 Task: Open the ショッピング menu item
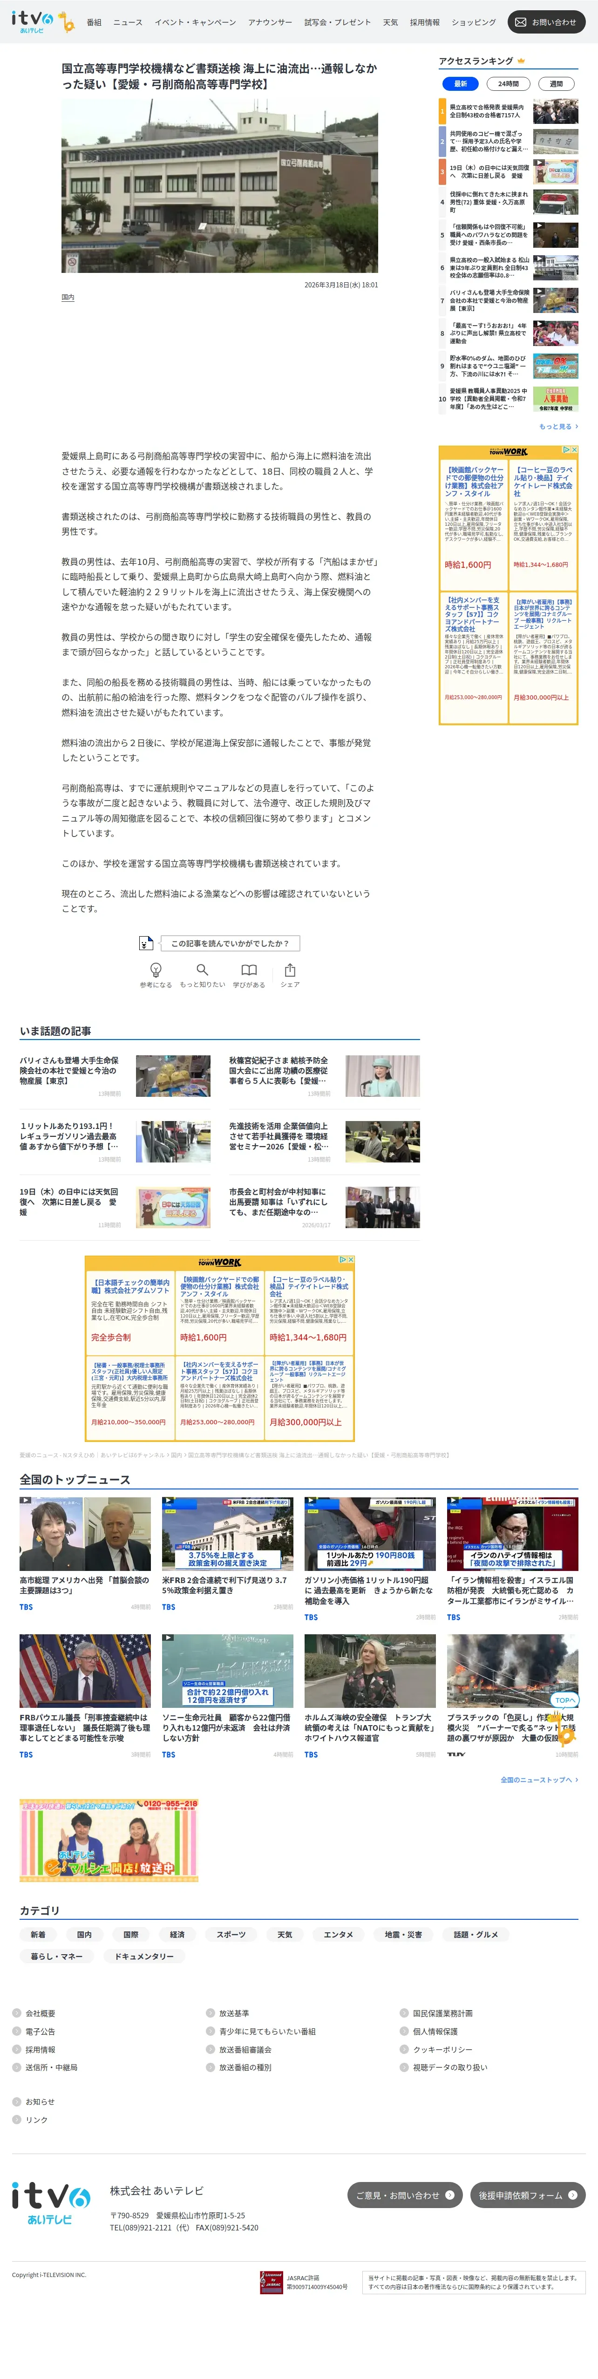tap(473, 22)
